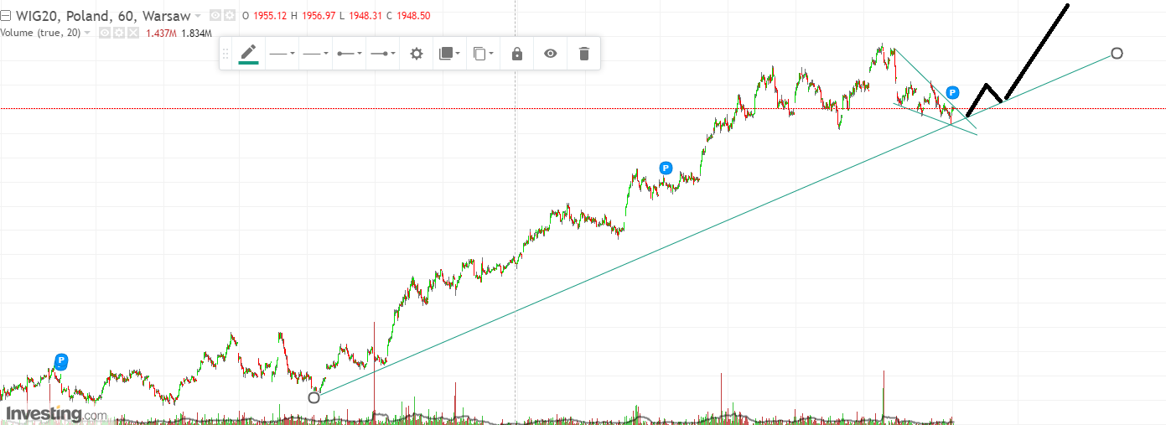Open the visual order layers dropdown
Image resolution: width=1166 pixels, height=425 pixels.
pos(450,54)
